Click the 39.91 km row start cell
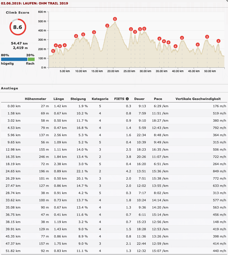 tap(13, 229)
